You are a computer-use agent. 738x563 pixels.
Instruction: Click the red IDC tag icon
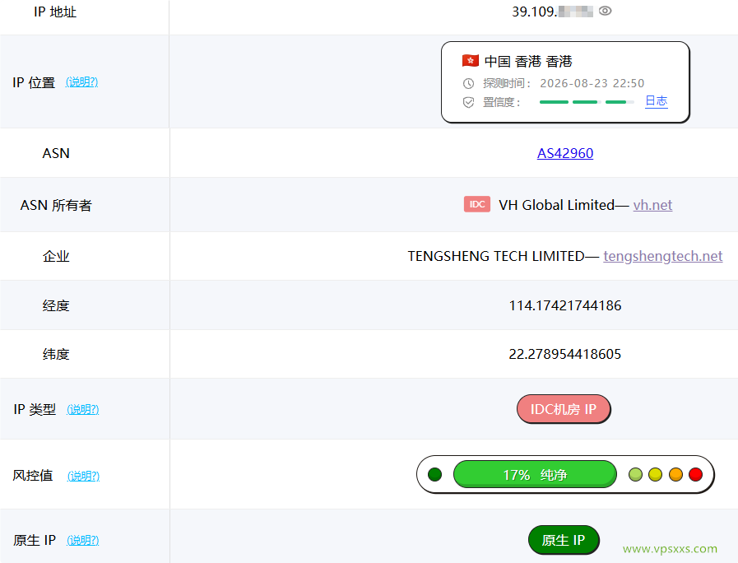click(477, 204)
